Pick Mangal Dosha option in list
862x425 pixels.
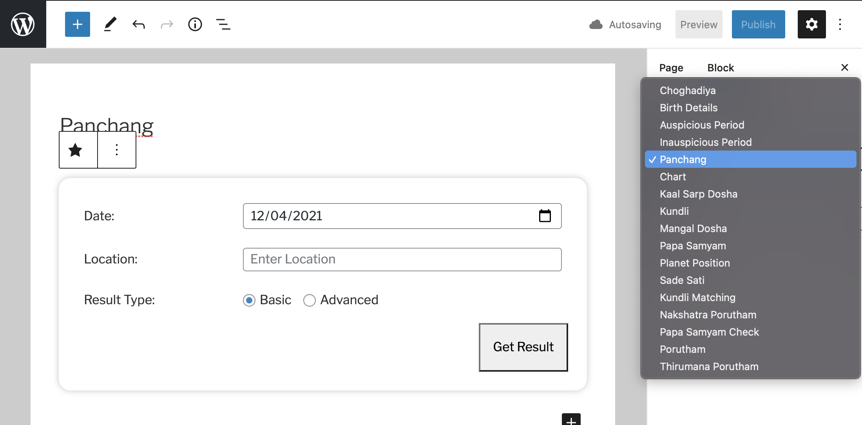point(693,229)
